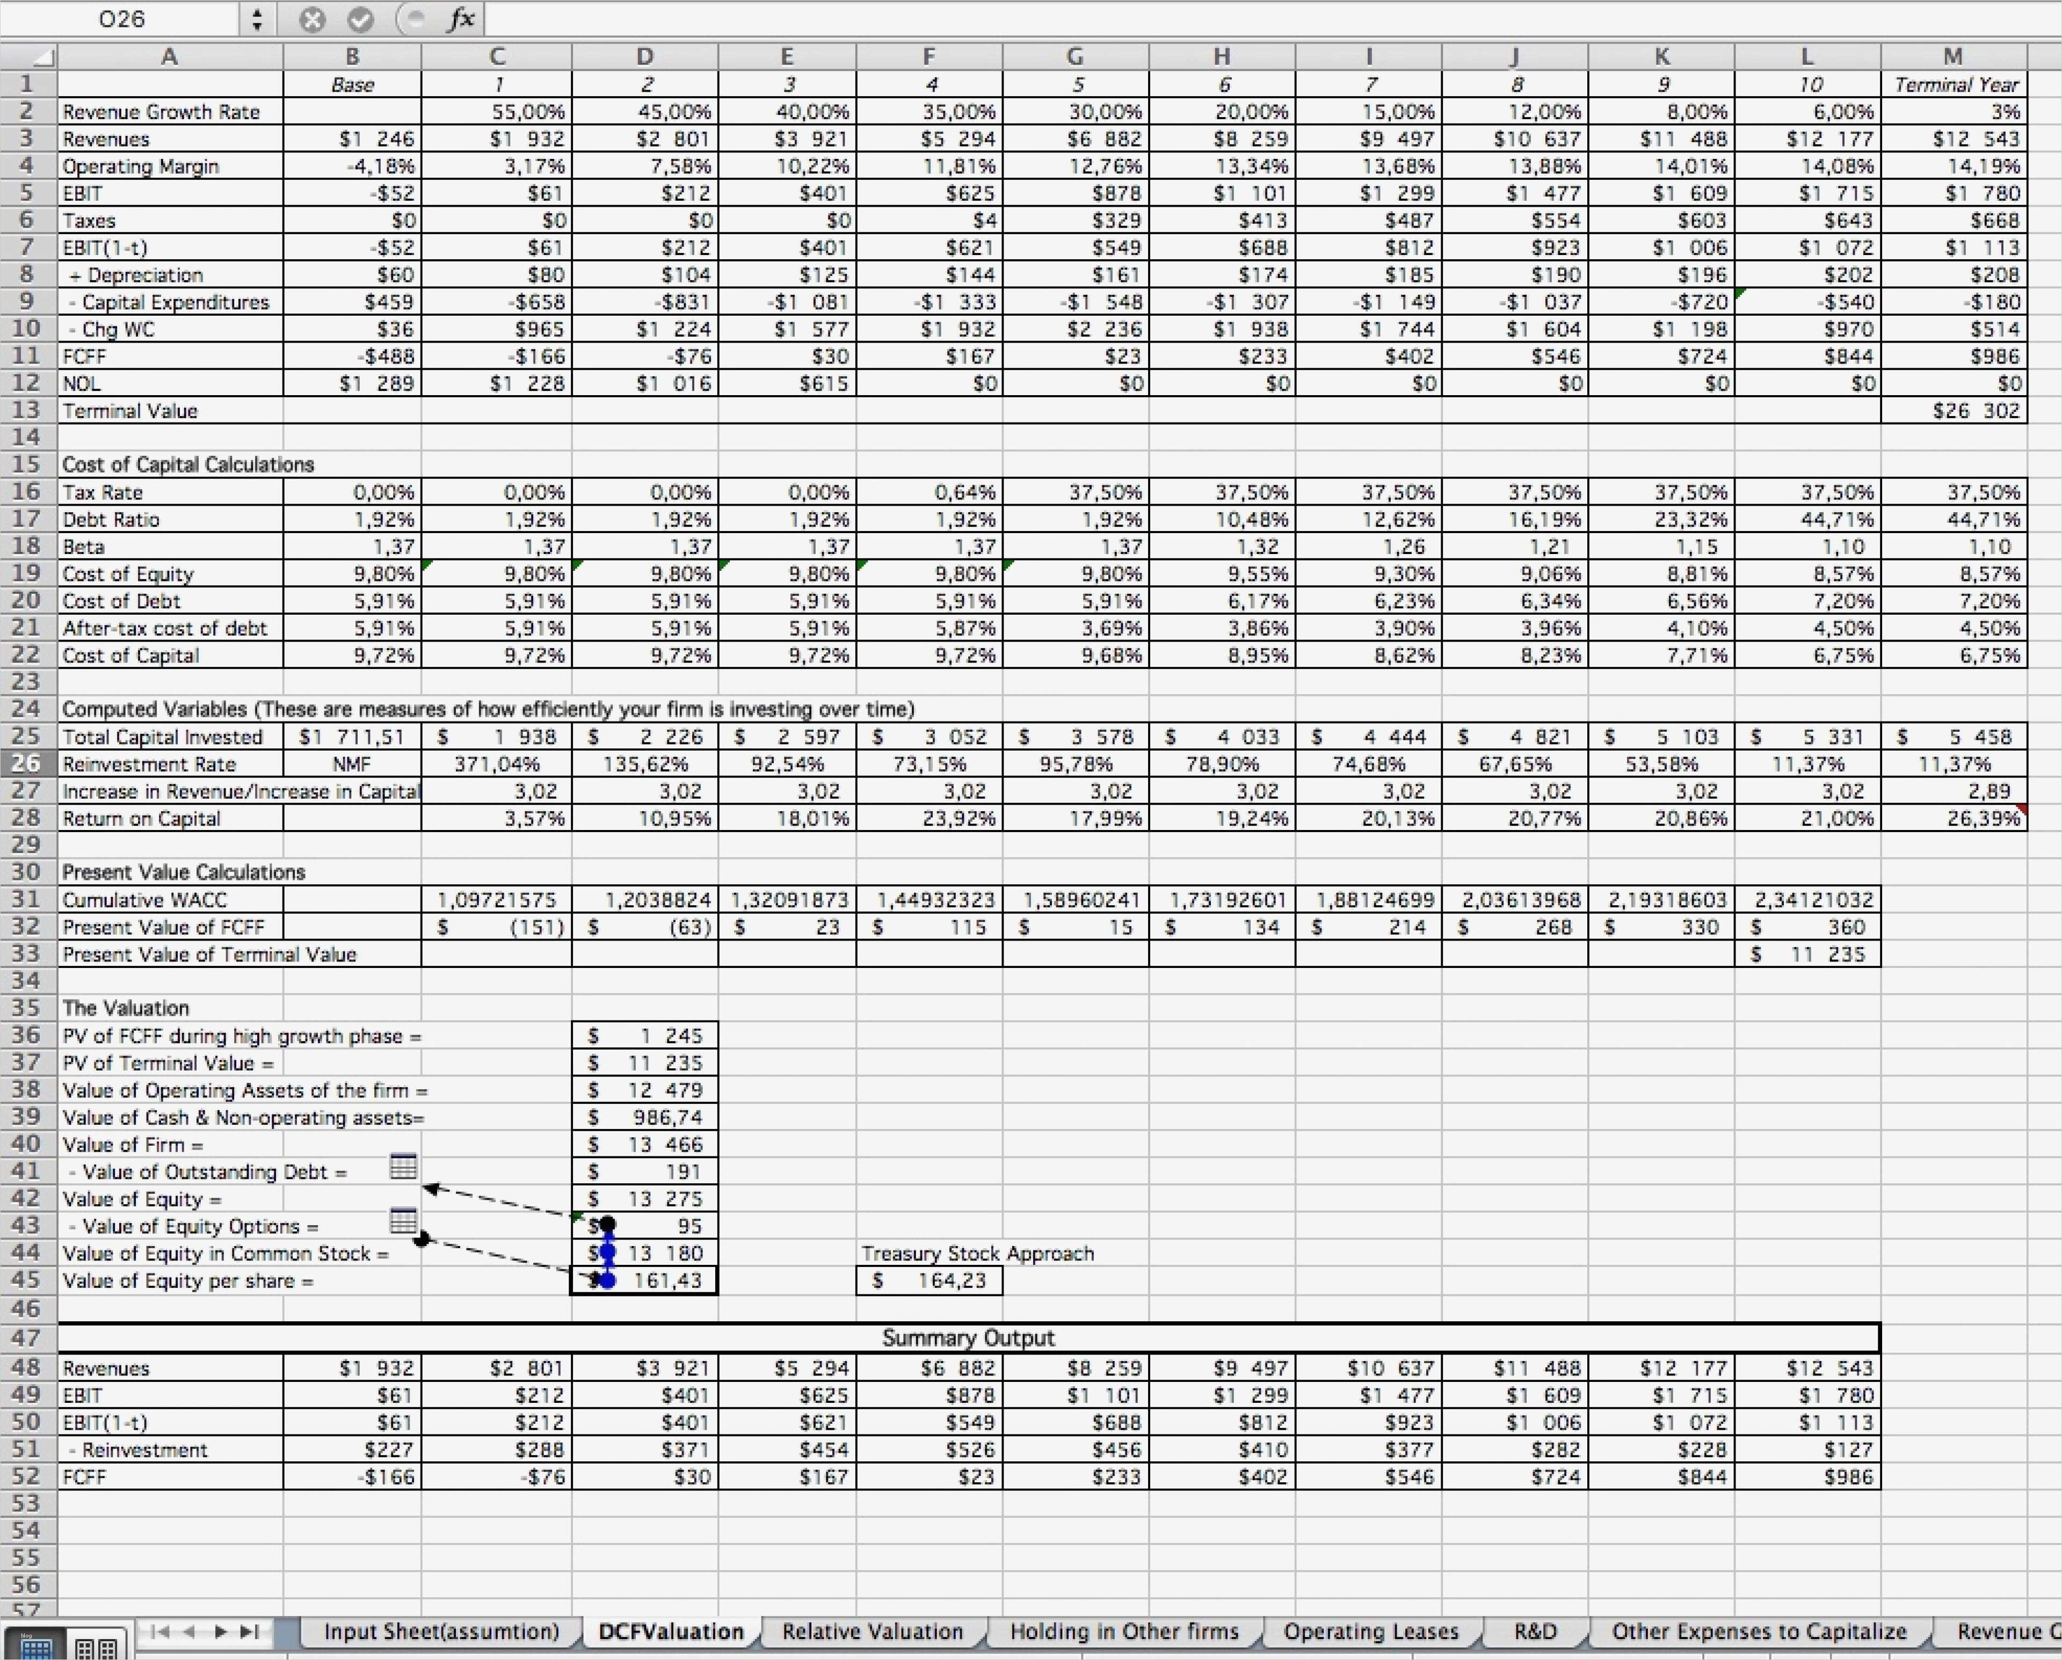The width and height of the screenshot is (2062, 1660).
Task: Select column M header
Action: pyautogui.click(x=1952, y=57)
